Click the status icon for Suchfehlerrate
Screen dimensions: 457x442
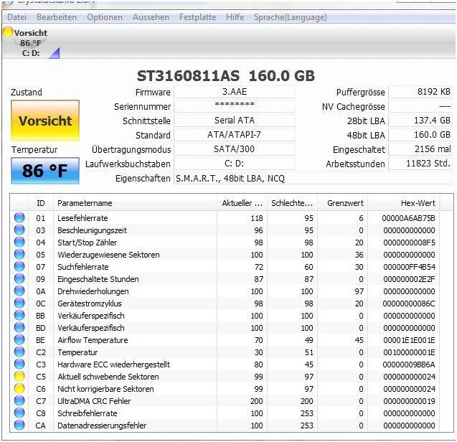point(19,267)
